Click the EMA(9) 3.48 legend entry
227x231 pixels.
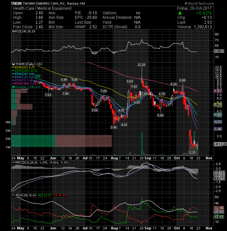[22, 80]
